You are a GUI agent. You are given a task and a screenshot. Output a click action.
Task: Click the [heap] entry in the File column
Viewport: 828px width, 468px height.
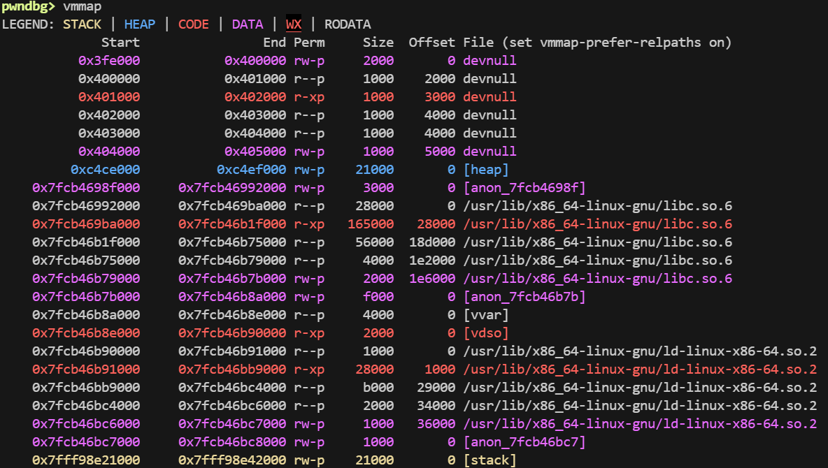486,170
